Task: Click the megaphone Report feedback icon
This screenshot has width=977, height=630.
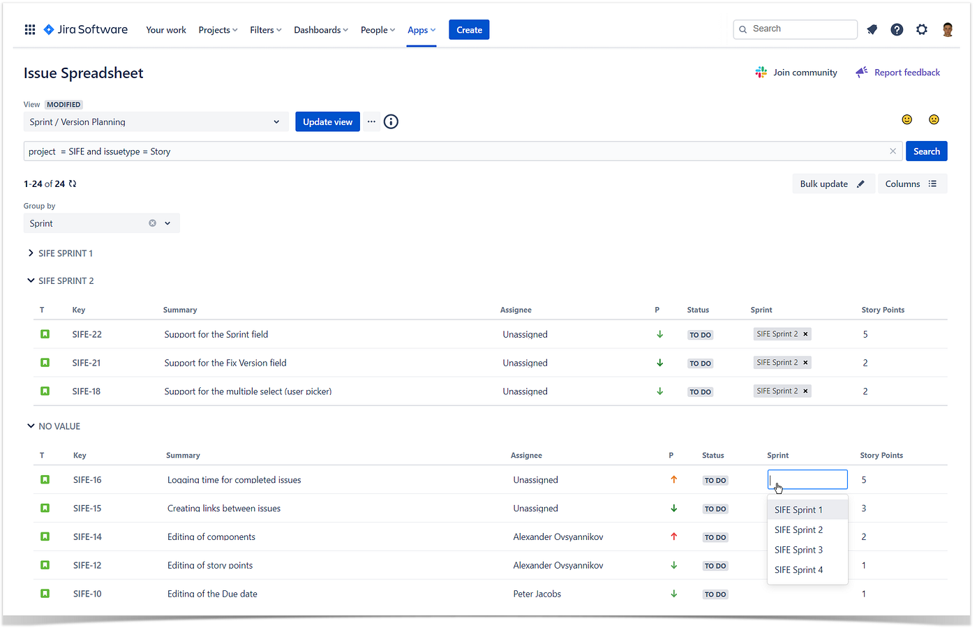Action: [862, 73]
